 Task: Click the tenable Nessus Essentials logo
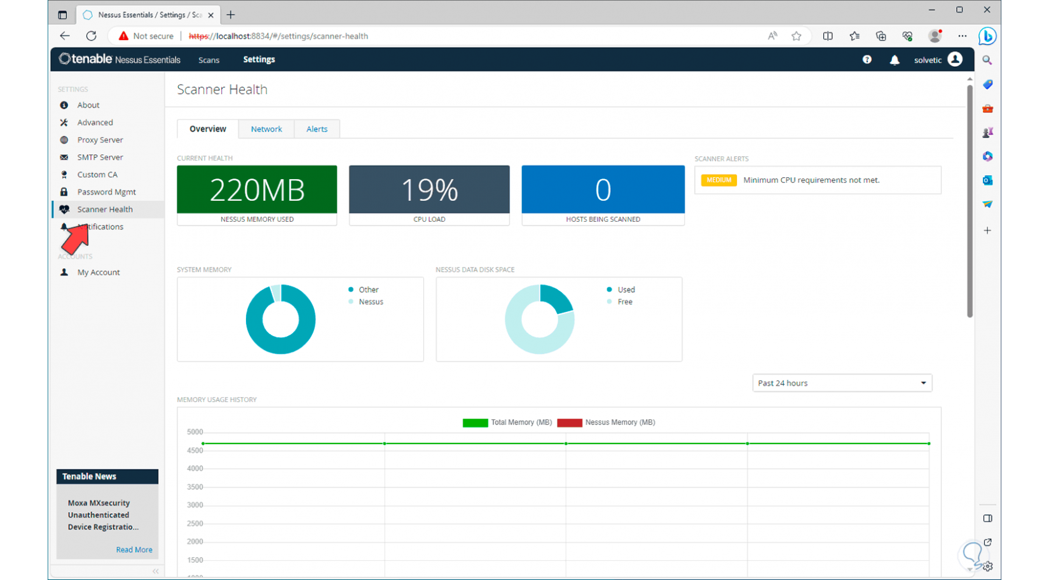pyautogui.click(x=120, y=60)
